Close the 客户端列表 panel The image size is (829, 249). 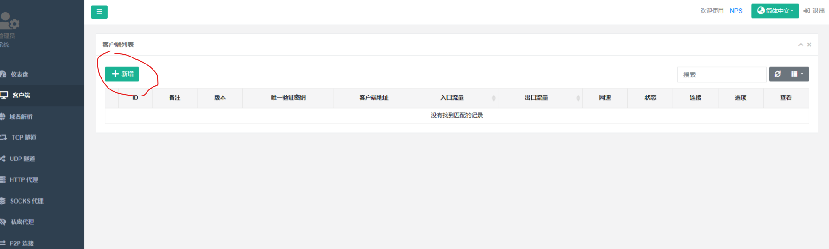click(x=809, y=45)
